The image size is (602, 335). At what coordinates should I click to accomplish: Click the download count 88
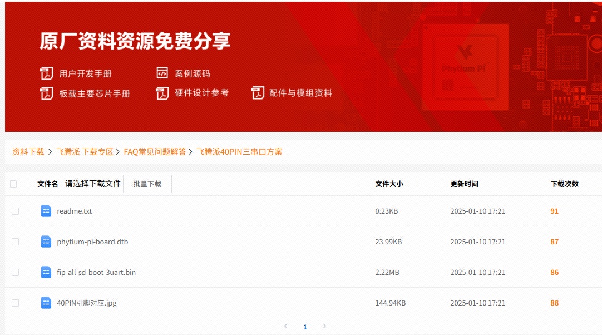(554, 303)
